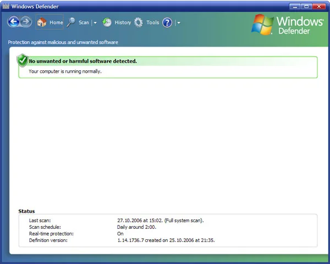Click the Windows Defender title bar icon

point(5,6)
